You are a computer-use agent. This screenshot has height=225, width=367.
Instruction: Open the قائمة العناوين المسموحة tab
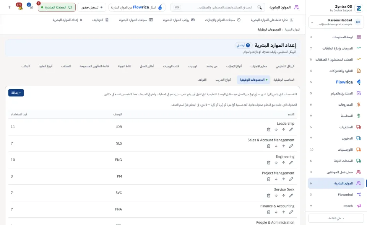point(94,66)
